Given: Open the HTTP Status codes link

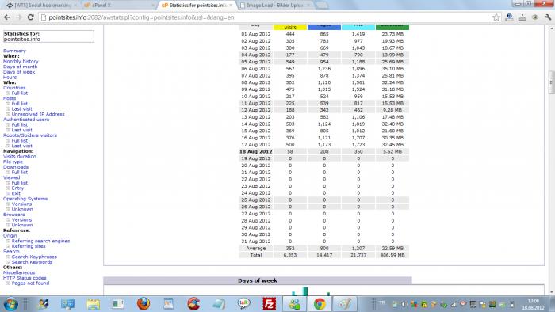Looking at the screenshot, I should tap(25, 278).
